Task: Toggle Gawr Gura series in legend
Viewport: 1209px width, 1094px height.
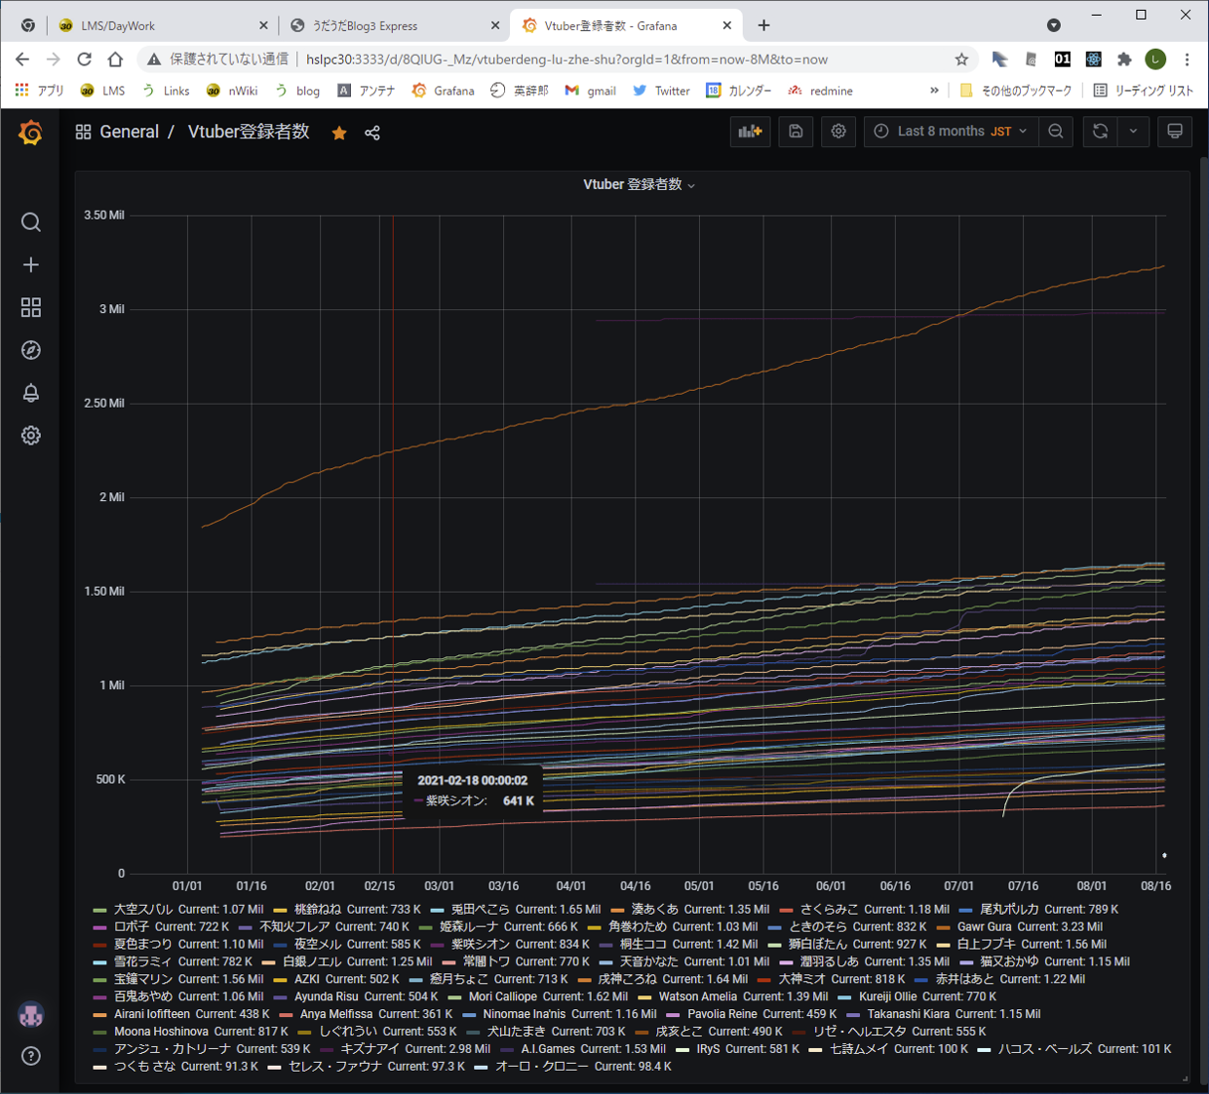Action: pyautogui.click(x=984, y=927)
